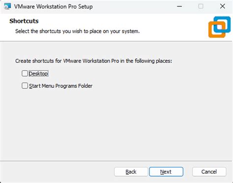Click the disabled maximize button

(201, 6)
